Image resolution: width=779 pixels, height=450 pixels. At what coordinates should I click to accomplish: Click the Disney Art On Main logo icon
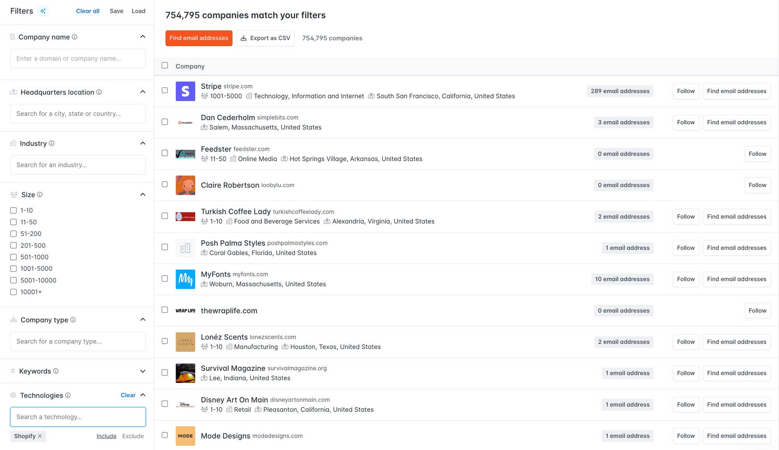186,404
